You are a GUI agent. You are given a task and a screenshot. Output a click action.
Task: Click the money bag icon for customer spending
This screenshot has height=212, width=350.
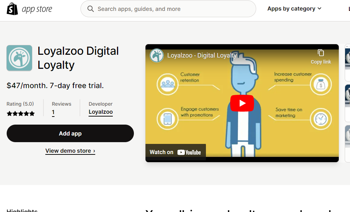pos(321,85)
